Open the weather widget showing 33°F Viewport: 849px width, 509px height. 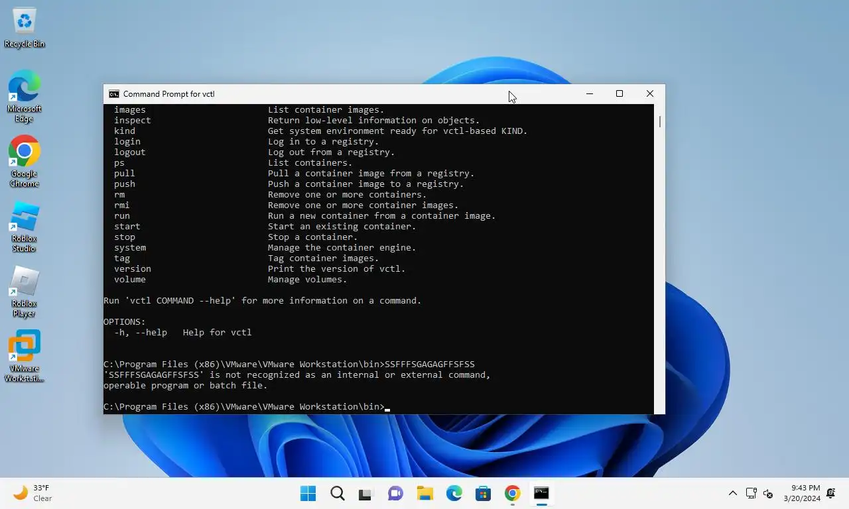(33, 493)
